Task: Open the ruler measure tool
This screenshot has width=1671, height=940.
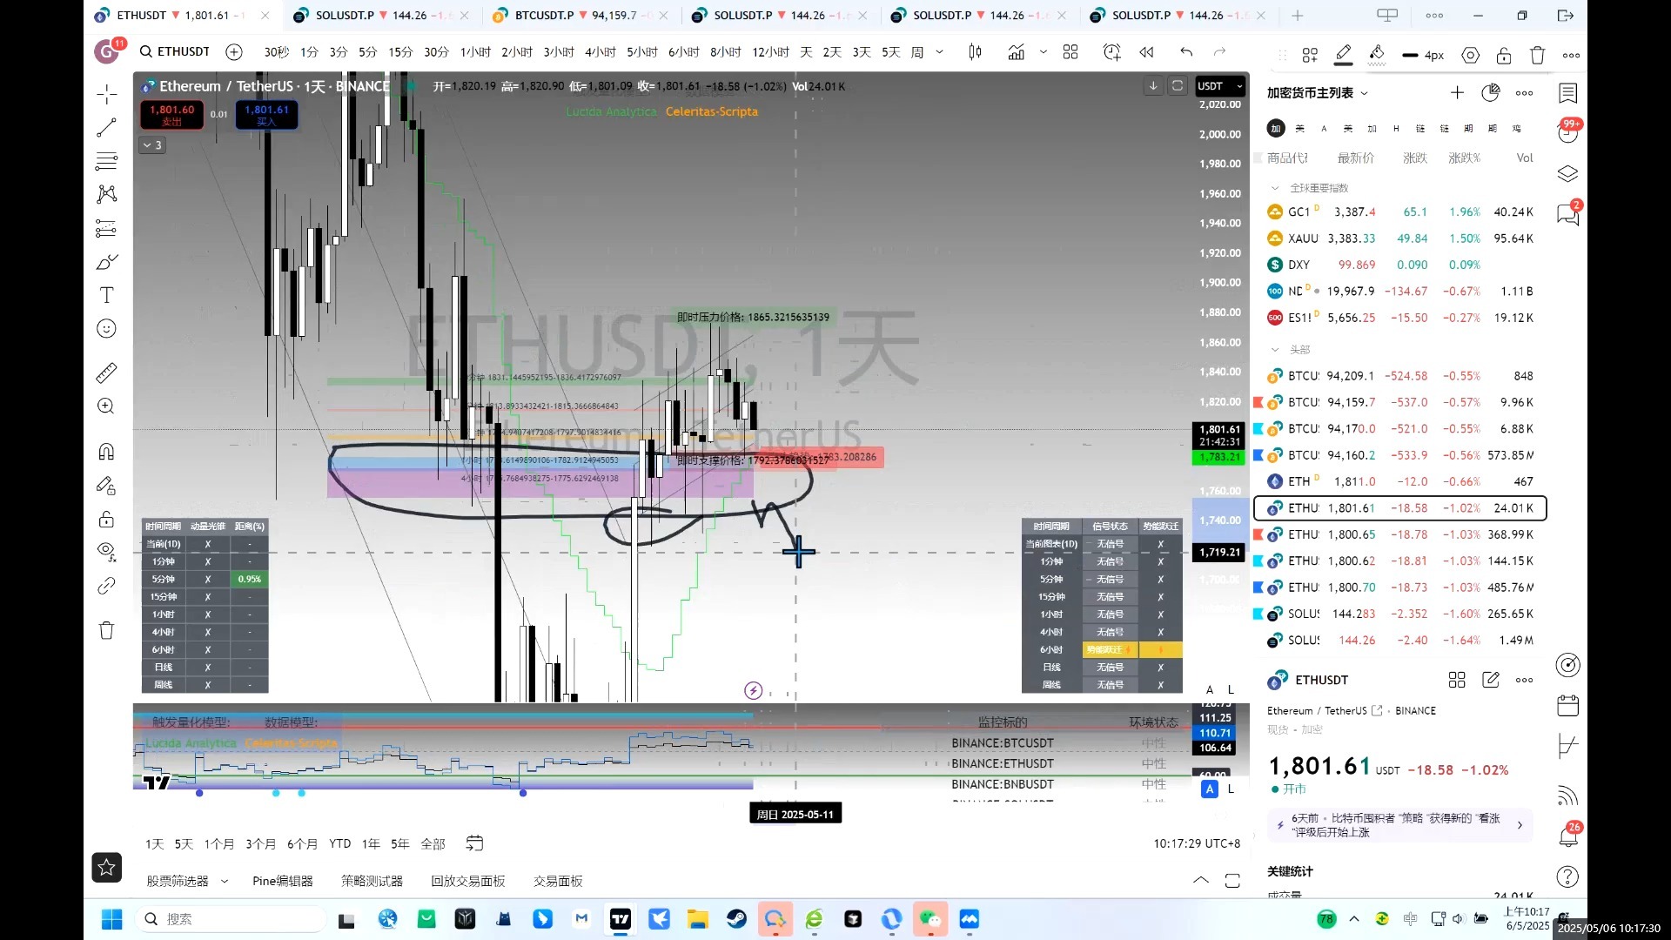Action: [x=106, y=373]
